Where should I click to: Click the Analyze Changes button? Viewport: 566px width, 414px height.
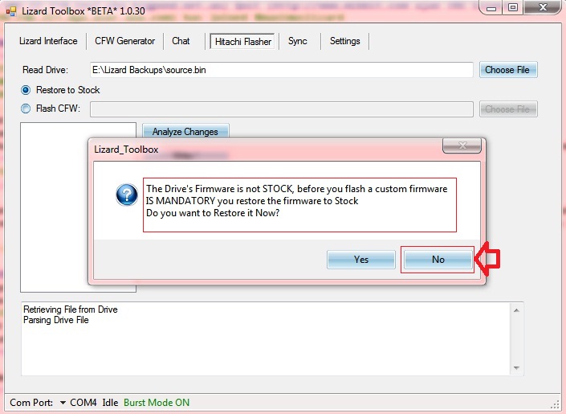tap(185, 131)
